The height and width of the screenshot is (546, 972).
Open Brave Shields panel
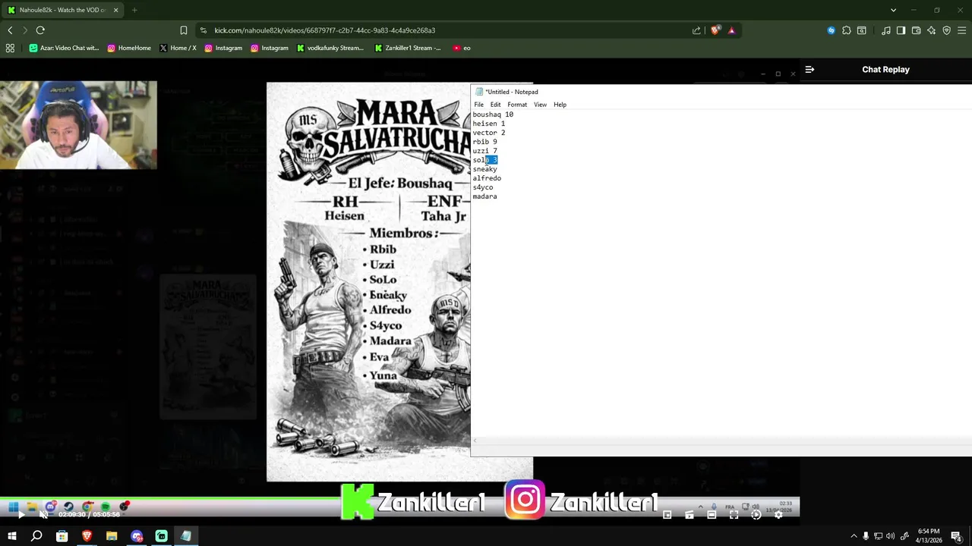(715, 30)
